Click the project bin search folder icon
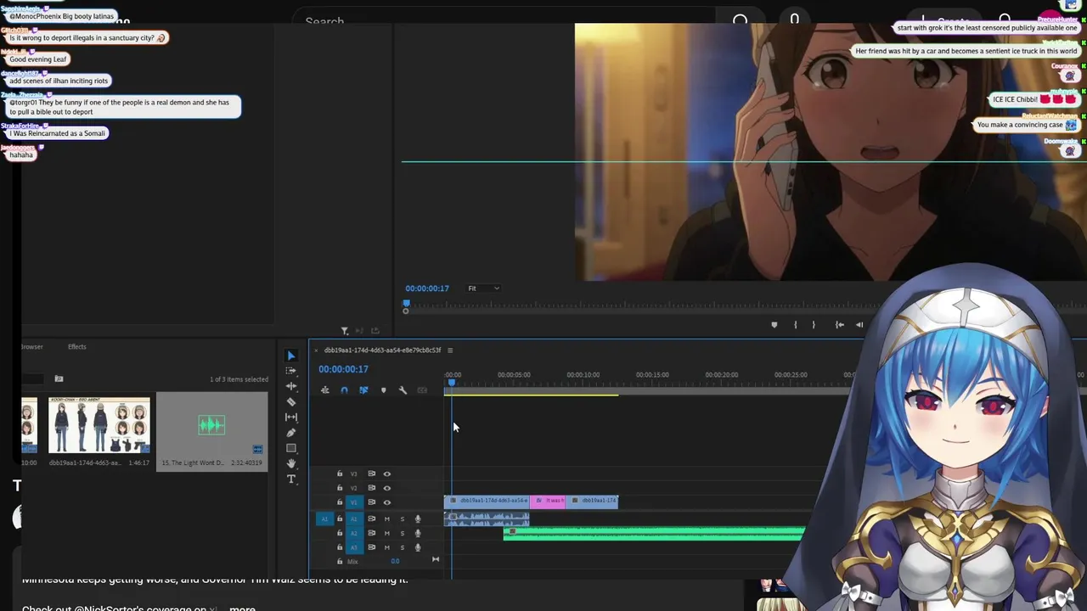Image resolution: width=1087 pixels, height=611 pixels. click(x=59, y=378)
